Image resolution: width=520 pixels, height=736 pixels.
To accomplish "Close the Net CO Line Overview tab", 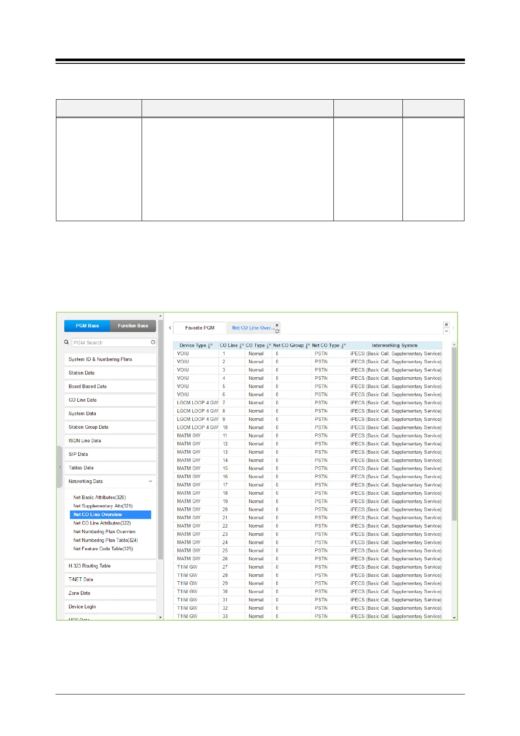I will 277,325.
